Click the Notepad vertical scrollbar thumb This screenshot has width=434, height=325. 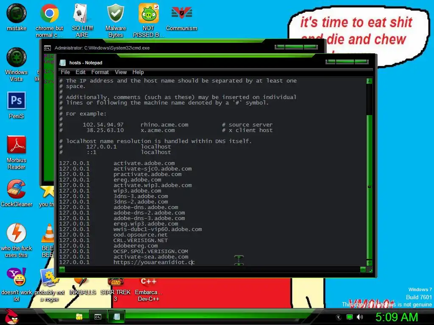[x=369, y=187]
